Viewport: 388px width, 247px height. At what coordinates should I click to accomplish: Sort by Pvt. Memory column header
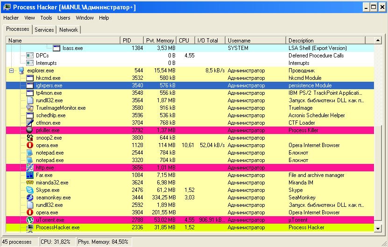tap(160, 40)
